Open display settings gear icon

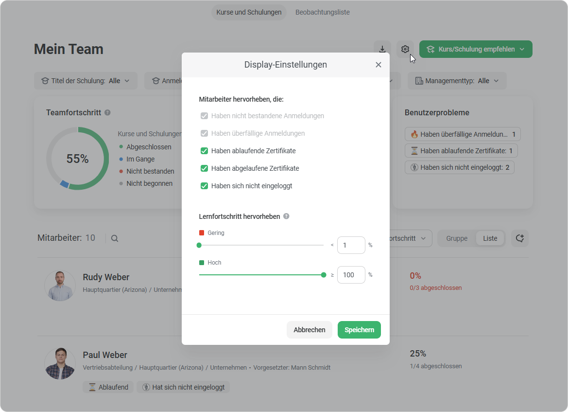click(x=405, y=49)
